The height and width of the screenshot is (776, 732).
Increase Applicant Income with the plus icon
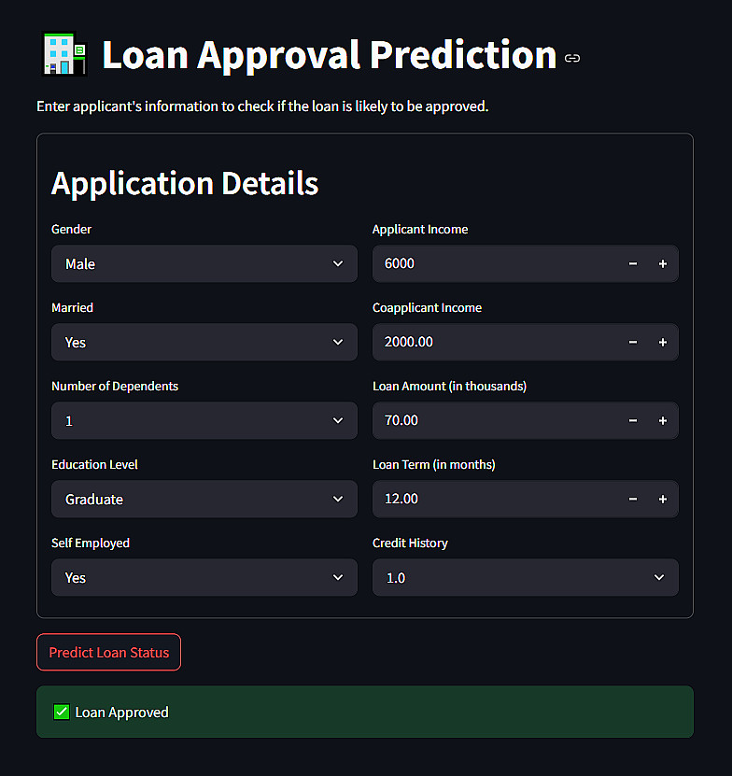[x=663, y=264]
